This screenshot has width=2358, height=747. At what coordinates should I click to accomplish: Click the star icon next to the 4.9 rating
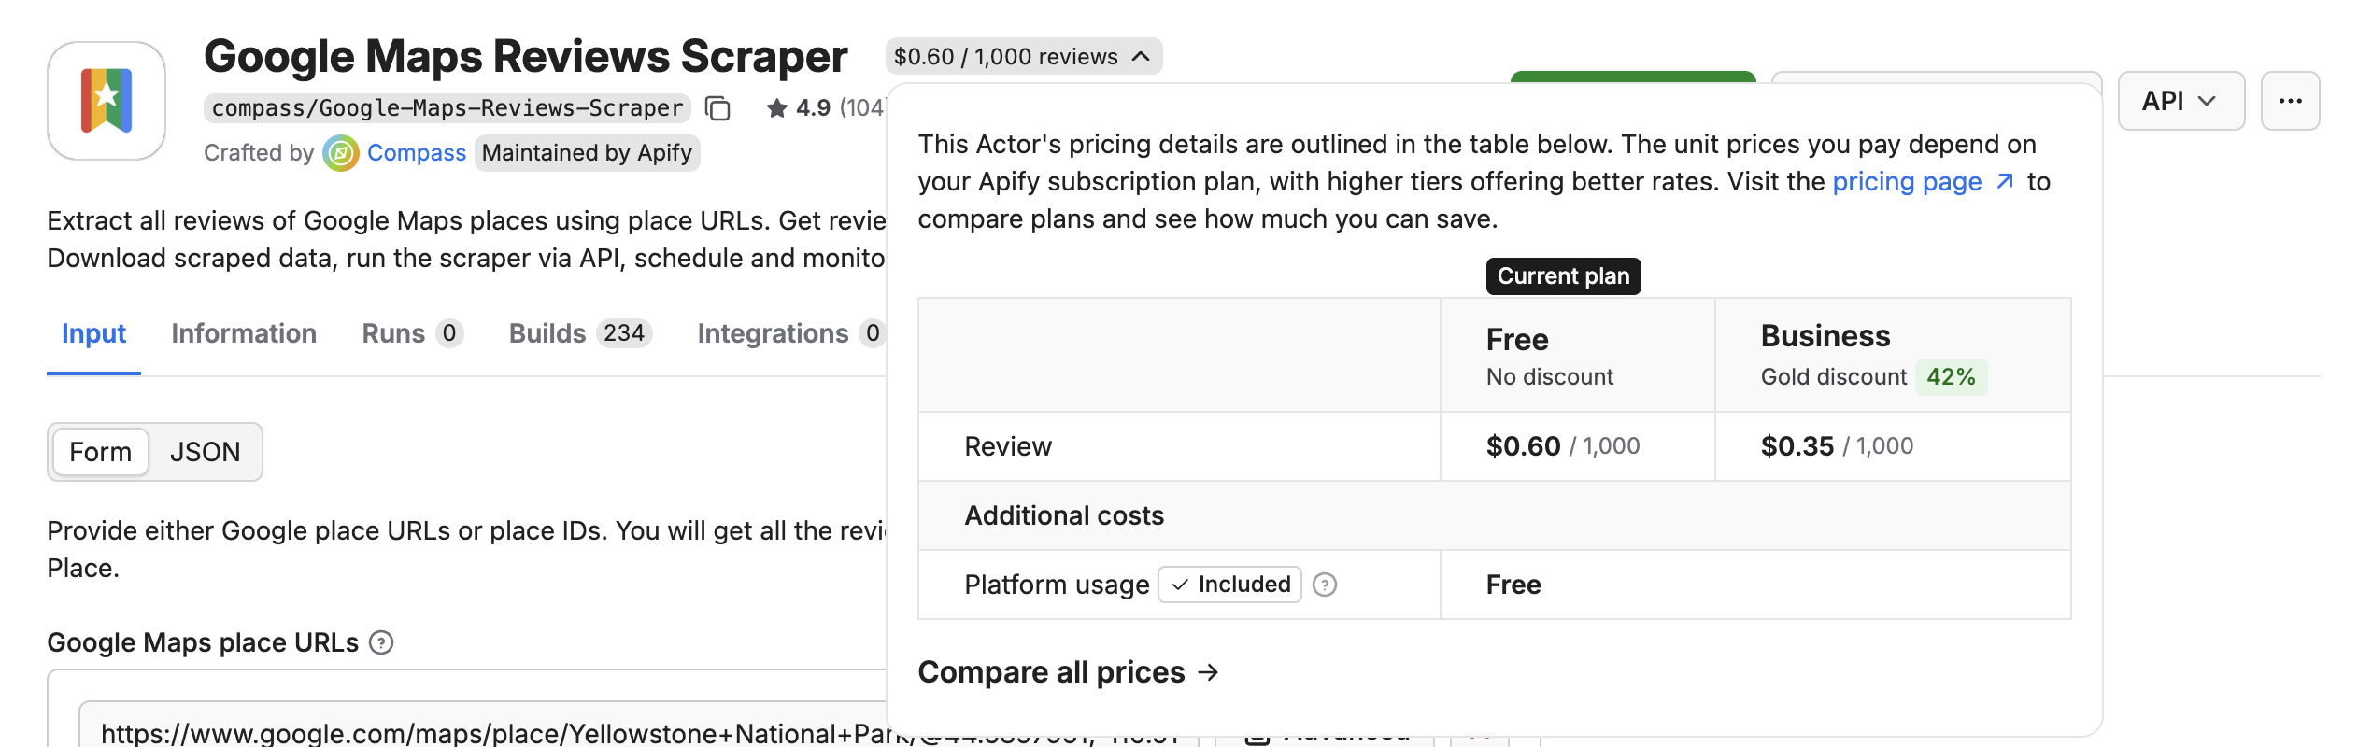[x=777, y=107]
